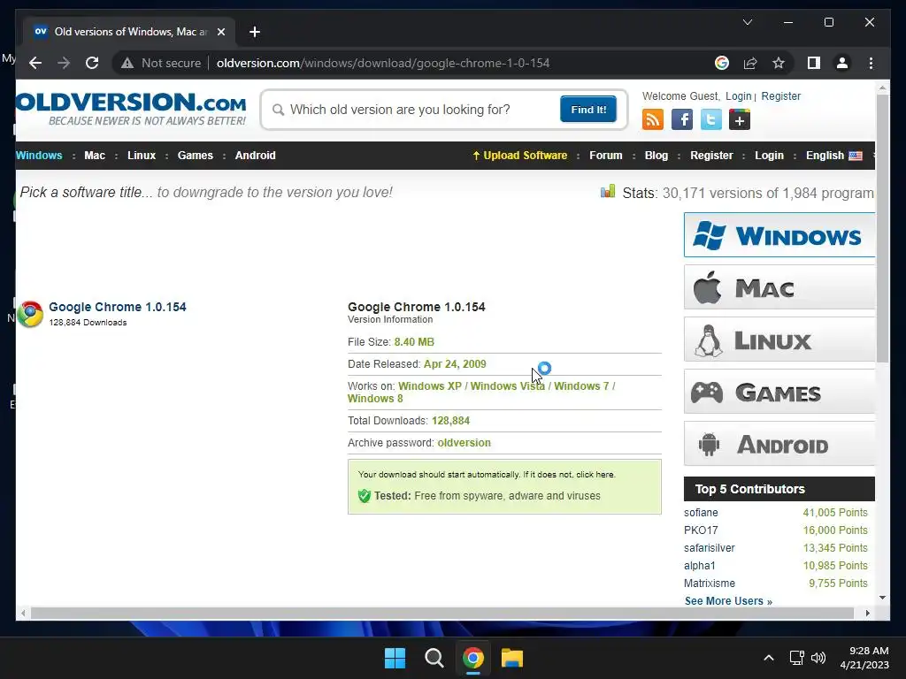Click Login in the black nav bar

pos(769,156)
